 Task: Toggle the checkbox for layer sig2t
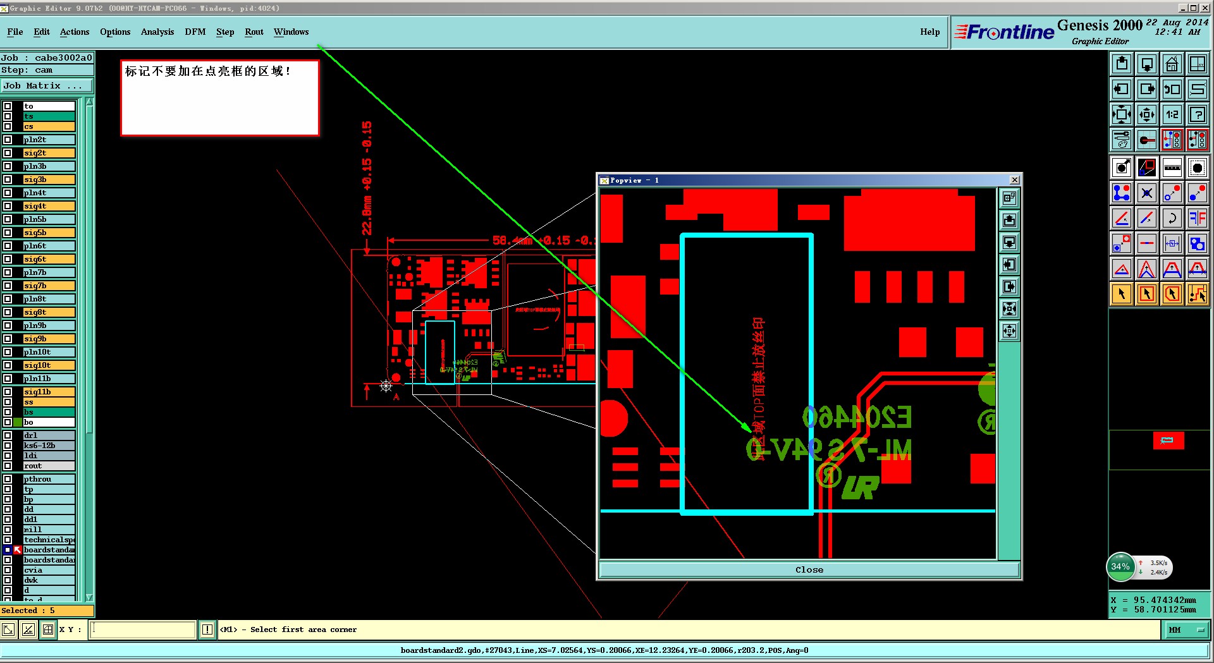[8, 153]
